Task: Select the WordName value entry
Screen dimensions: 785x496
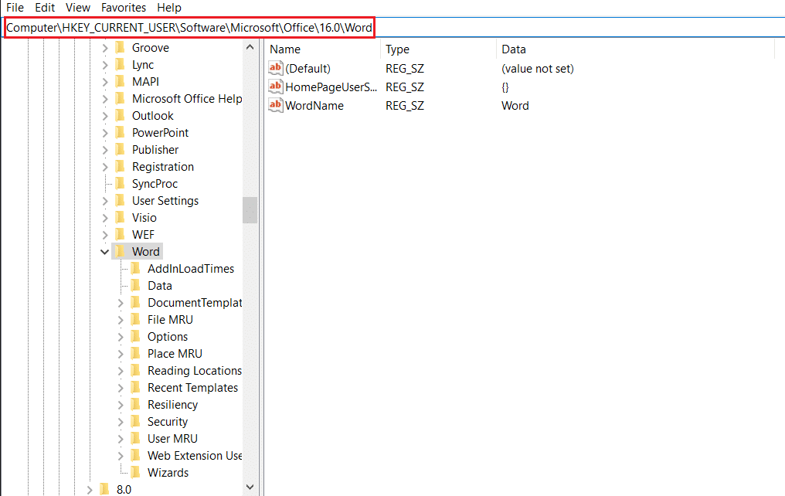Action: (x=314, y=106)
